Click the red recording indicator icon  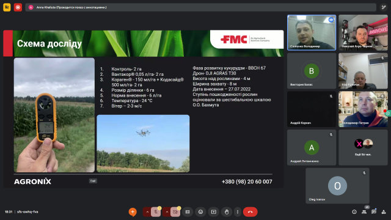click(x=18, y=7)
